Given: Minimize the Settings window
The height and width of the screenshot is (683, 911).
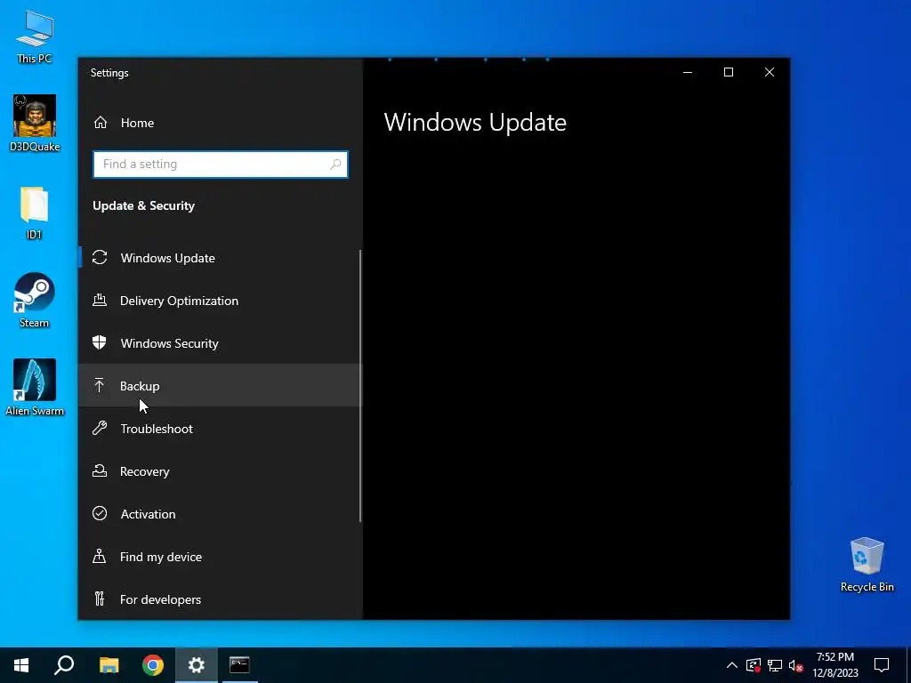Looking at the screenshot, I should click(x=688, y=72).
